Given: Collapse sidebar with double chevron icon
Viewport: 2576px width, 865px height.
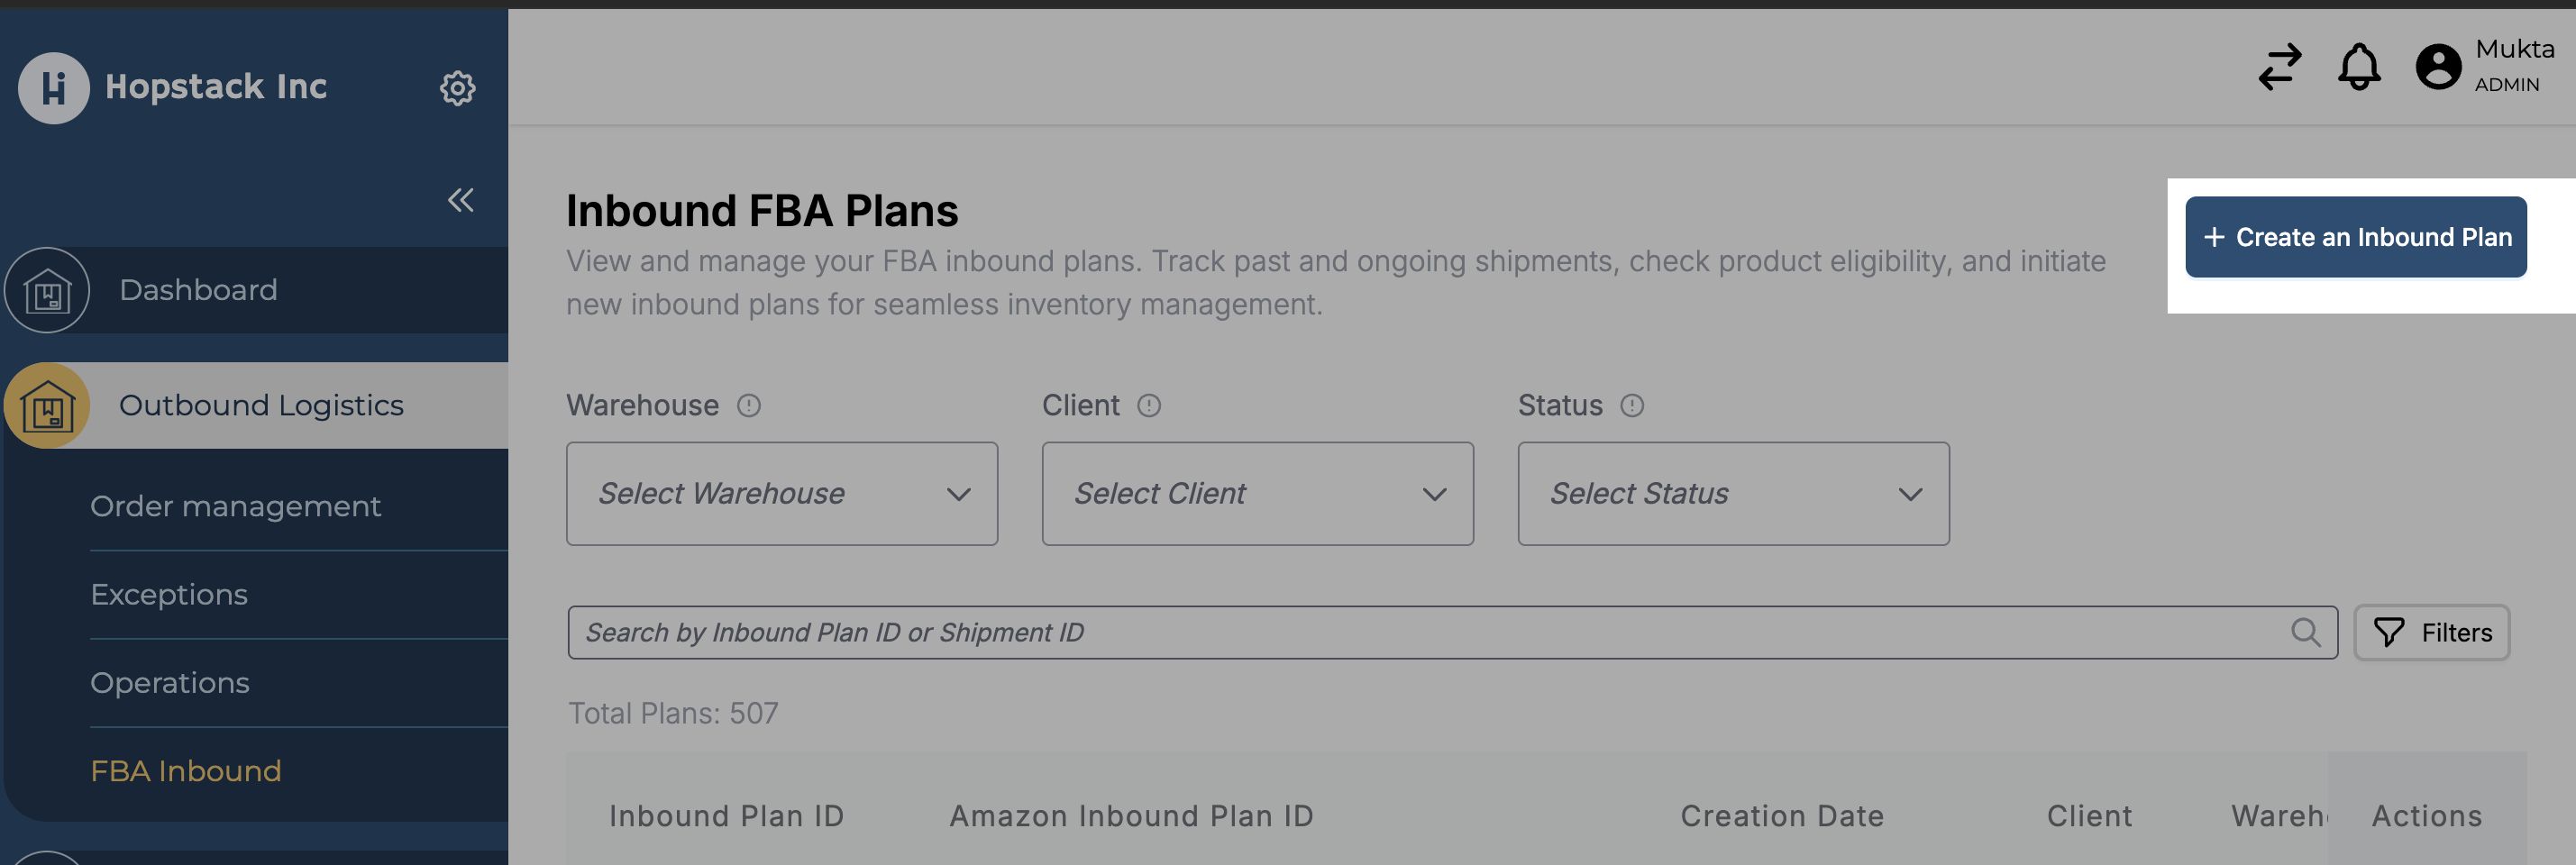Looking at the screenshot, I should pos(460,200).
